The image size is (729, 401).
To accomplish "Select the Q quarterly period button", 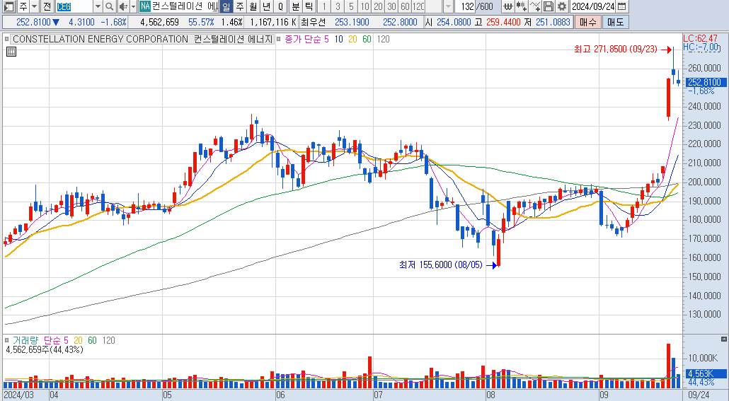I will coord(280,6).
